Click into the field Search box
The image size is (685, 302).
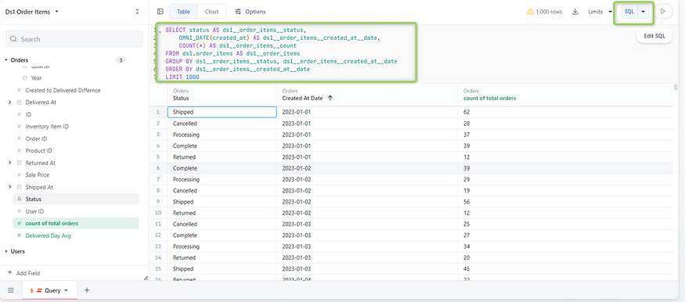74,39
